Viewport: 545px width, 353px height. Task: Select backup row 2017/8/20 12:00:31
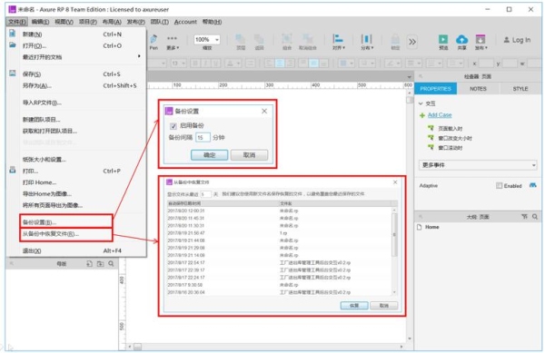279,211
